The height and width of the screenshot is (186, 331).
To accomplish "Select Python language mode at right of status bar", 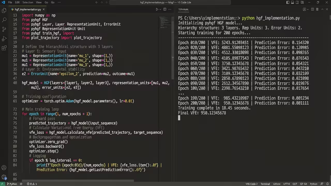I will tap(314, 184).
